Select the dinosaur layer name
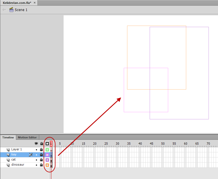This screenshot has height=179, width=218. (18, 165)
